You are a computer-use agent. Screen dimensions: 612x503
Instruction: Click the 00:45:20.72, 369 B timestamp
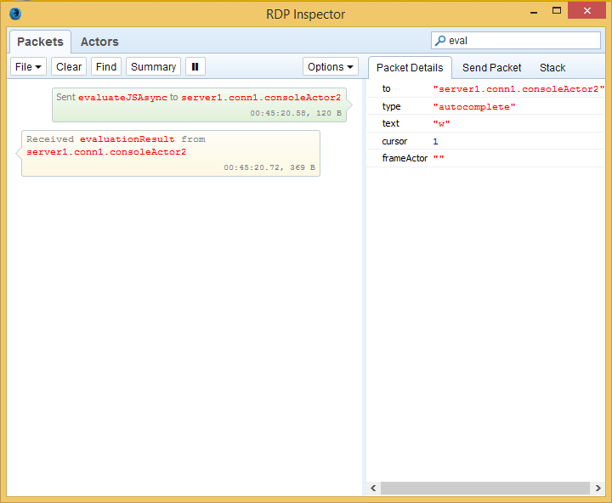pyautogui.click(x=269, y=167)
